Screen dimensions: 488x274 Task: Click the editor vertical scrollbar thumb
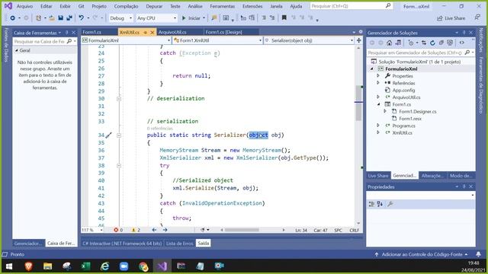click(358, 103)
